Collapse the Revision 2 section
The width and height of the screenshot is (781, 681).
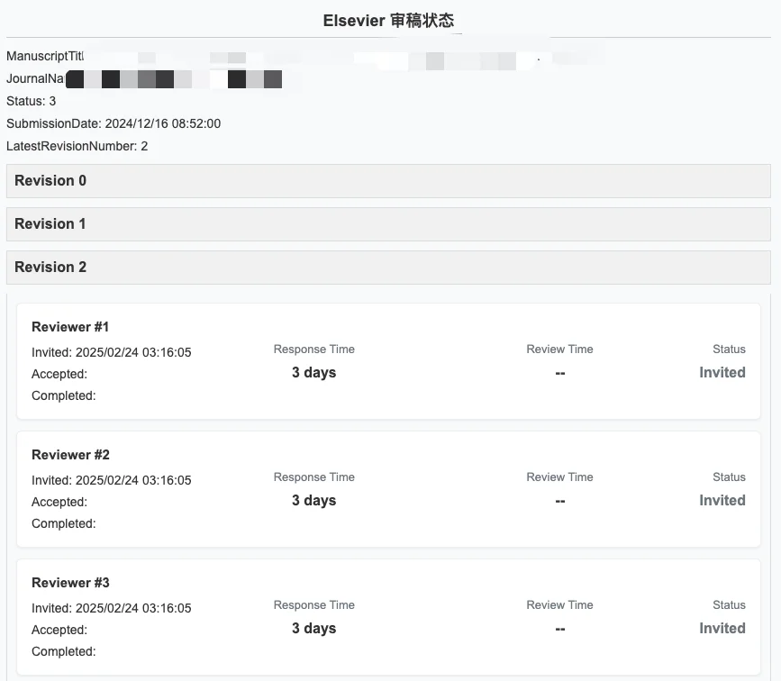tap(388, 268)
